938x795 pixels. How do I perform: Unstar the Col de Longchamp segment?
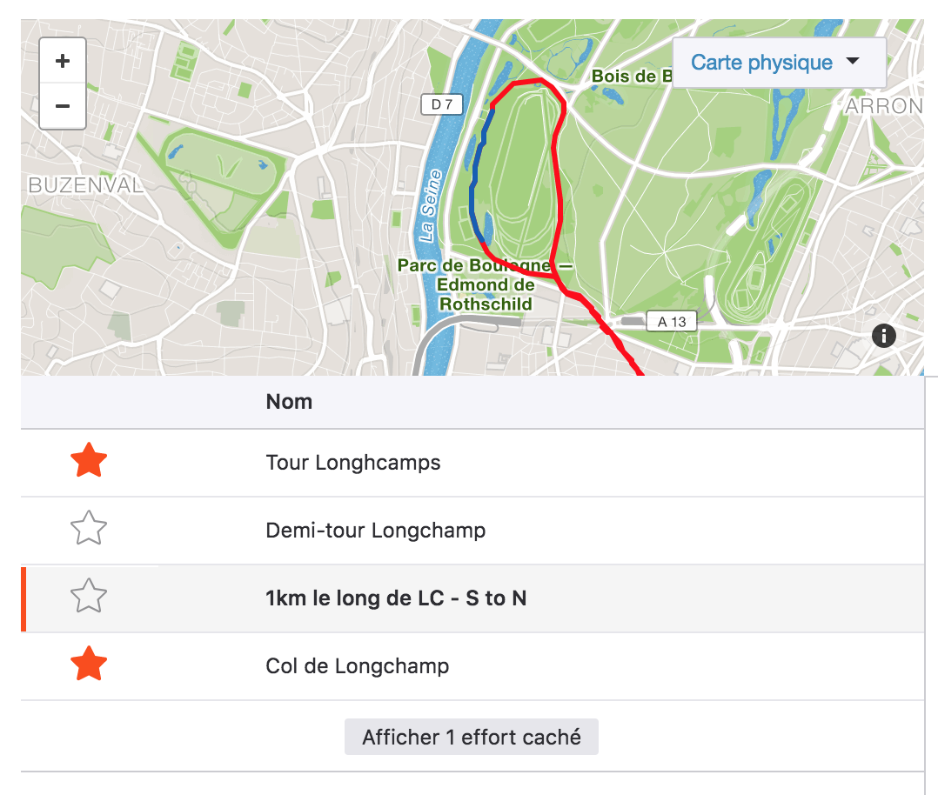89,665
